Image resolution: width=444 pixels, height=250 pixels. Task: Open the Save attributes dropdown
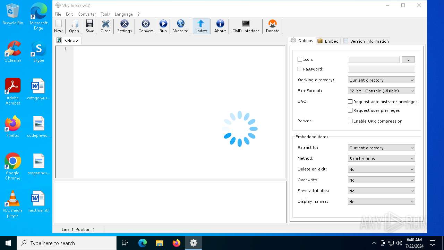pos(382,191)
